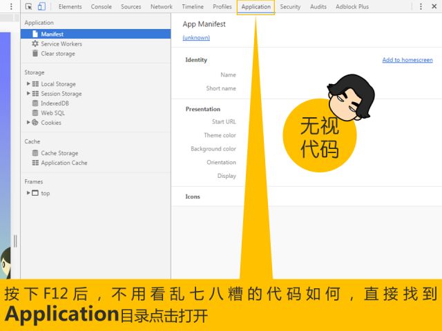The image size is (442, 331).
Task: Select Local Storage label in sidebar
Action: click(58, 84)
